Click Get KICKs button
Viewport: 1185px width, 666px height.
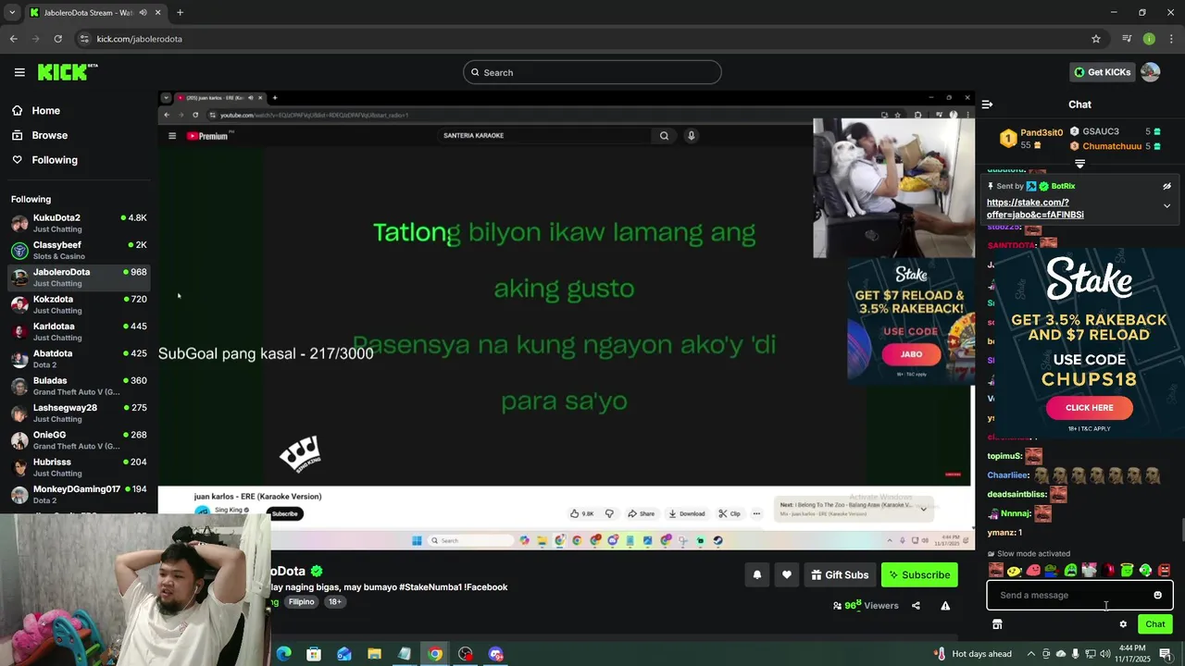click(x=1102, y=72)
